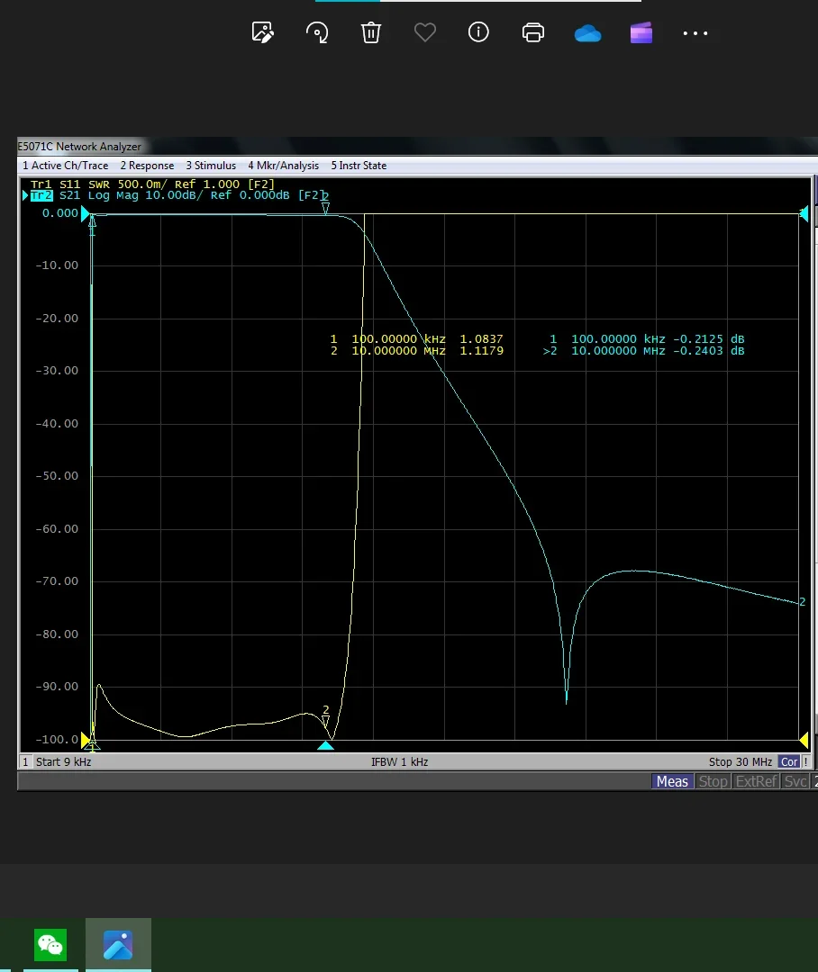
Task: Open the three-dot See more menu
Action: pyautogui.click(x=695, y=33)
